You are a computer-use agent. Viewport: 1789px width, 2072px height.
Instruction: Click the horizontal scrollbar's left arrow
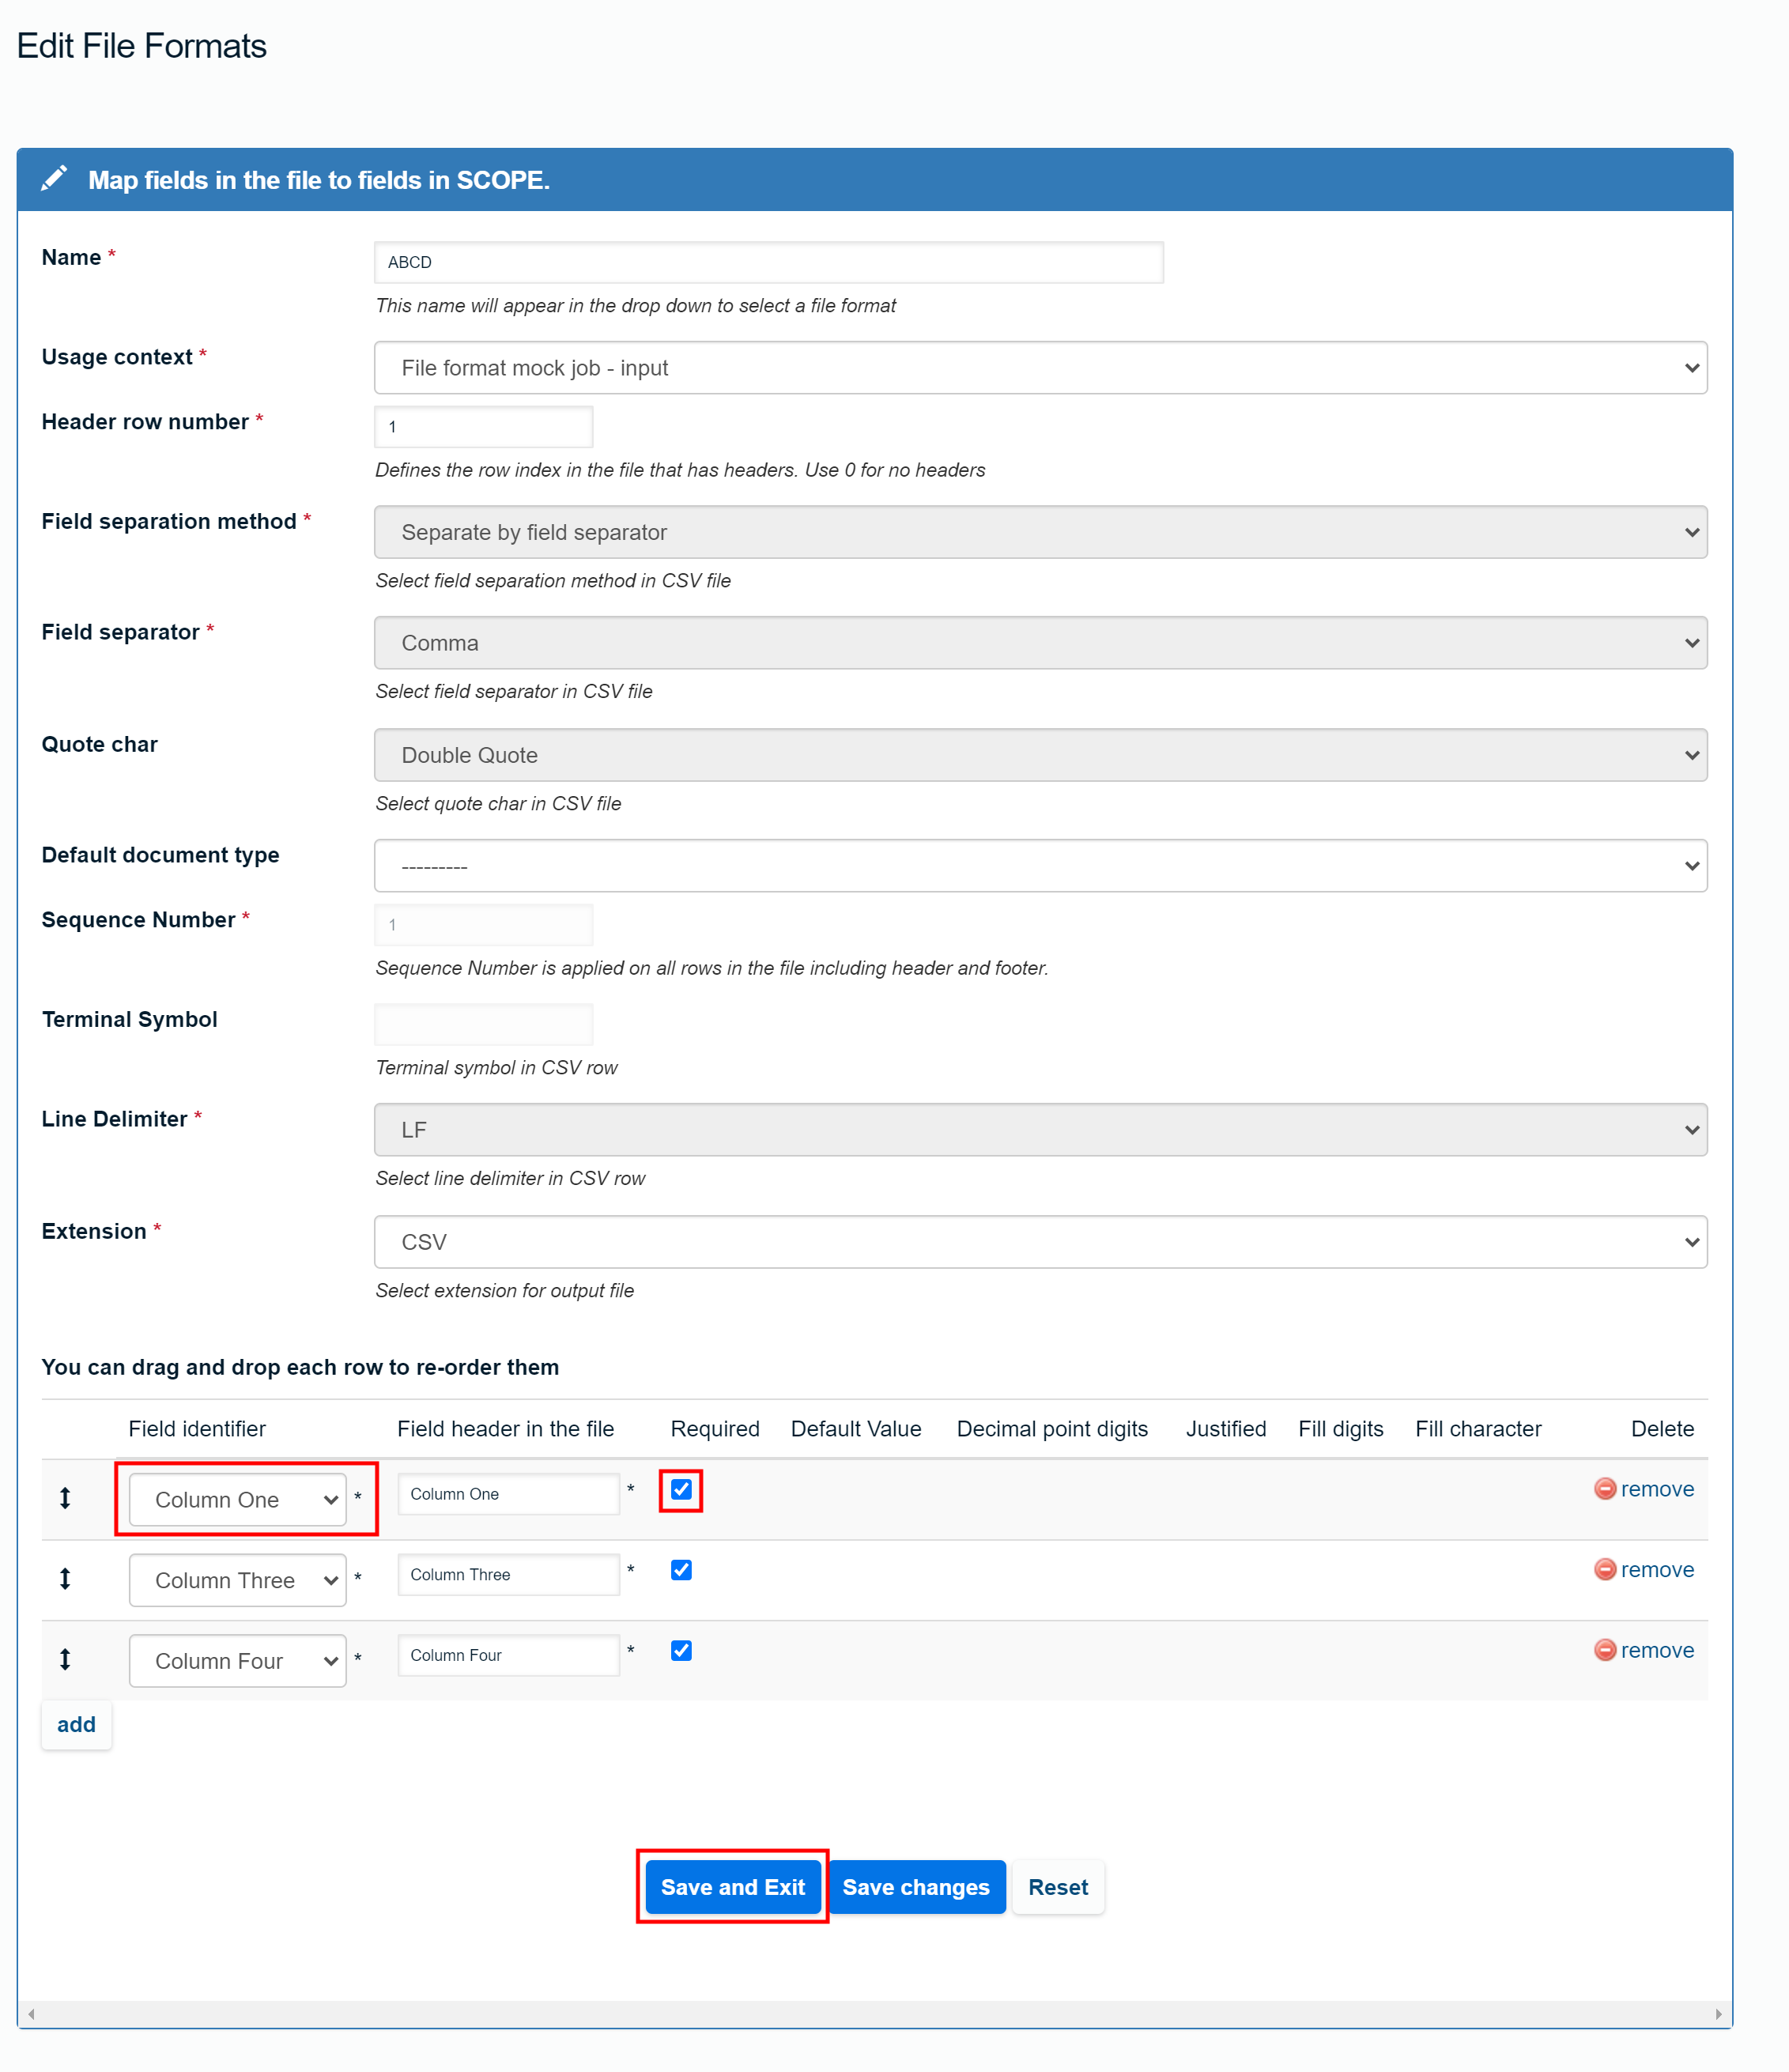[31, 2014]
